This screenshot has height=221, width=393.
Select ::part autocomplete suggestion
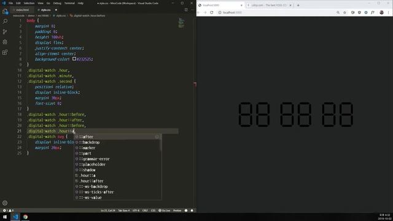[x=117, y=153]
